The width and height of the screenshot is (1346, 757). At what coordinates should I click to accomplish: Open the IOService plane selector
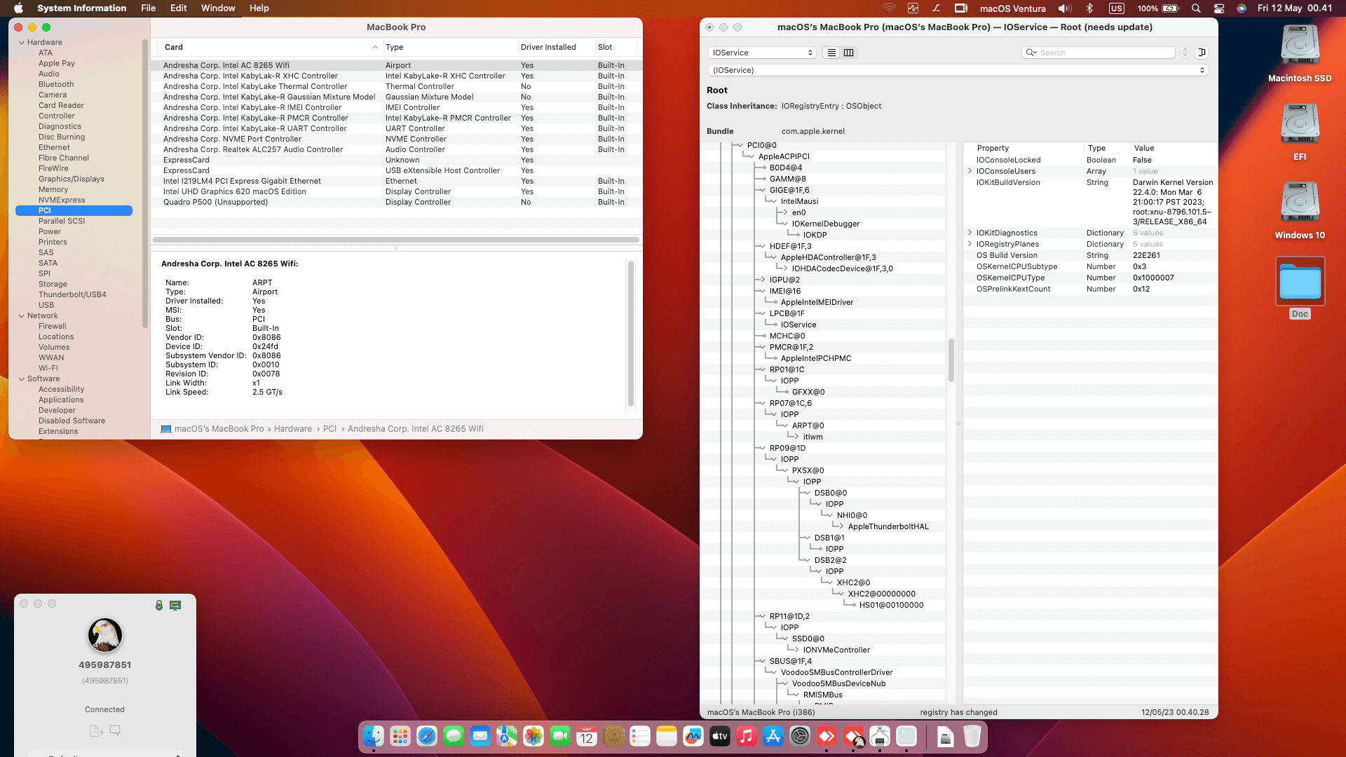pyautogui.click(x=761, y=53)
